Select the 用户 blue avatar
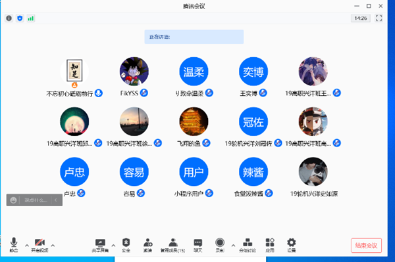The width and height of the screenshot is (395, 262). click(x=194, y=171)
